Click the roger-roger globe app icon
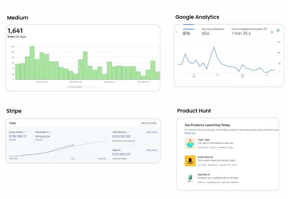 (190, 144)
